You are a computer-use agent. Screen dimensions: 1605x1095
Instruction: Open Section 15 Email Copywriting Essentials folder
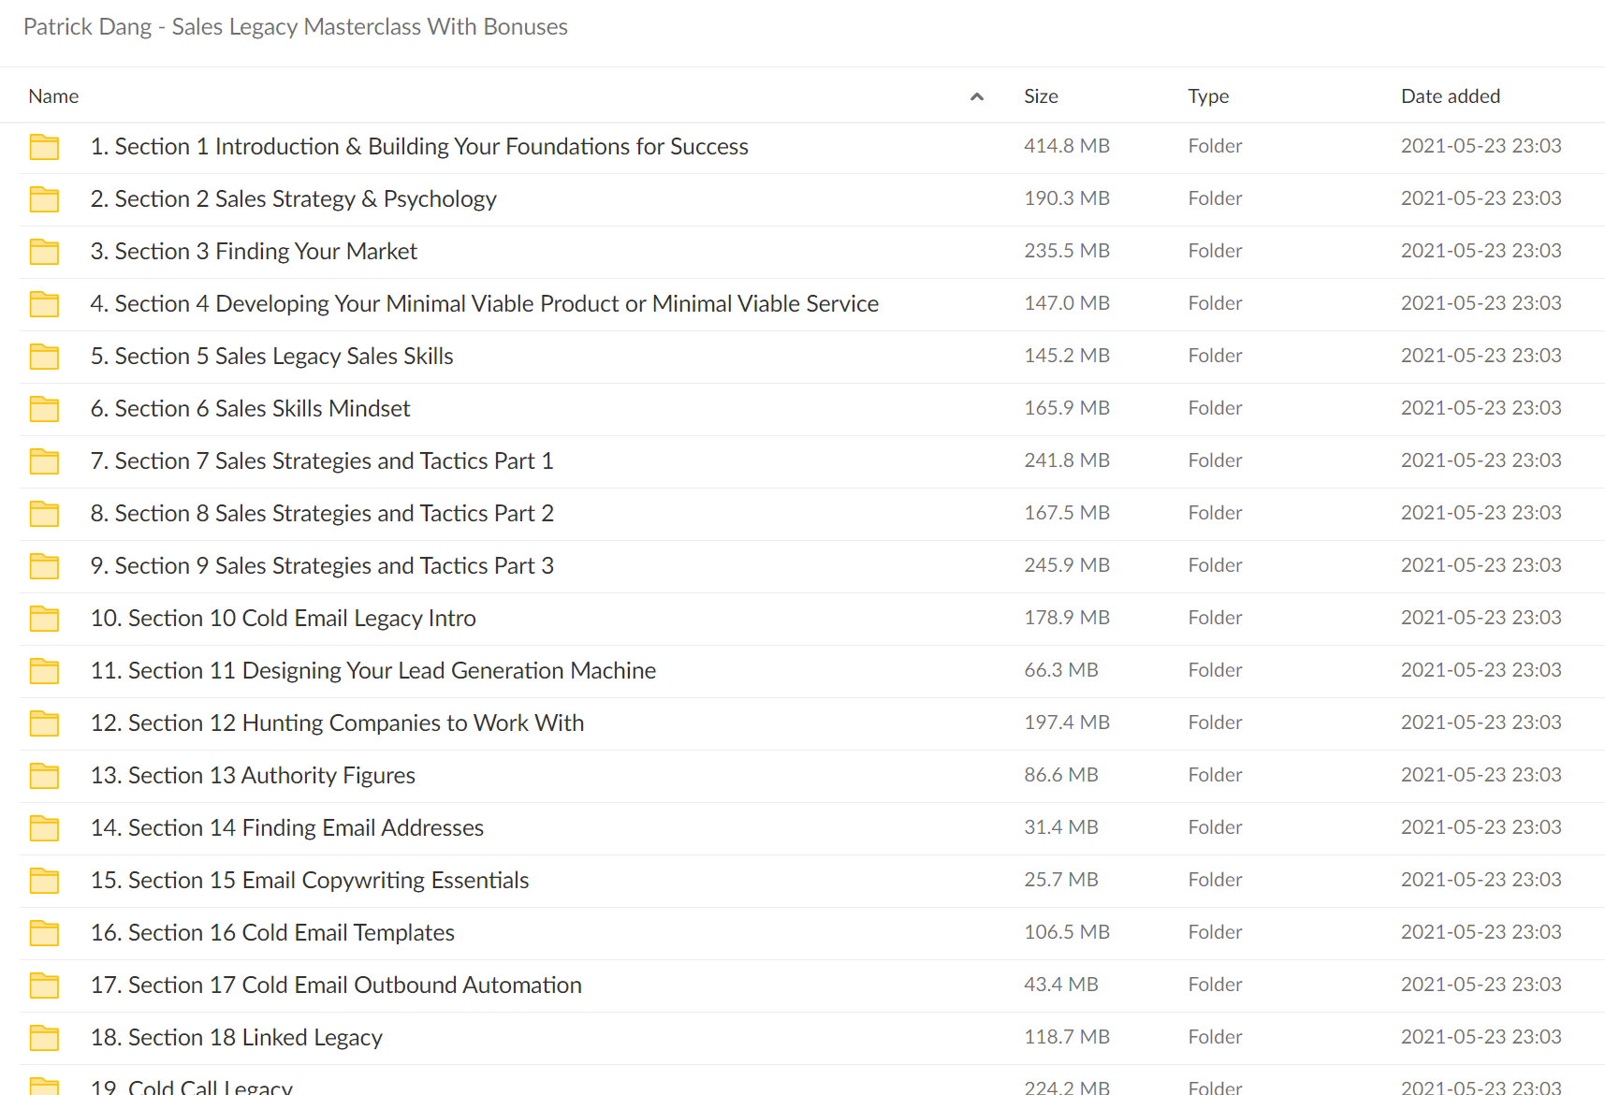pos(310,881)
